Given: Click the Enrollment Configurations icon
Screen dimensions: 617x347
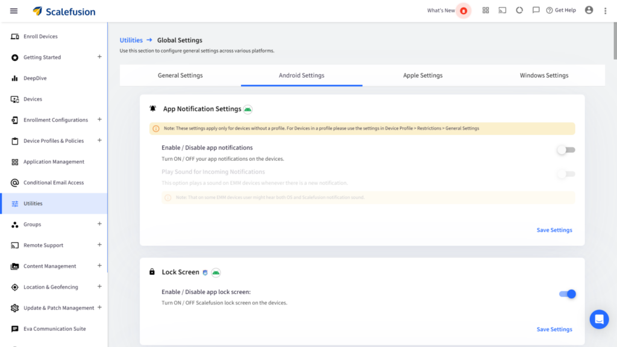Looking at the screenshot, I should click(x=14, y=120).
